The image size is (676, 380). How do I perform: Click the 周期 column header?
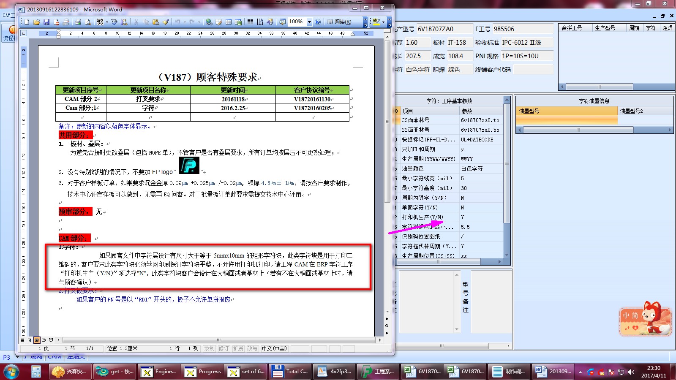(634, 28)
